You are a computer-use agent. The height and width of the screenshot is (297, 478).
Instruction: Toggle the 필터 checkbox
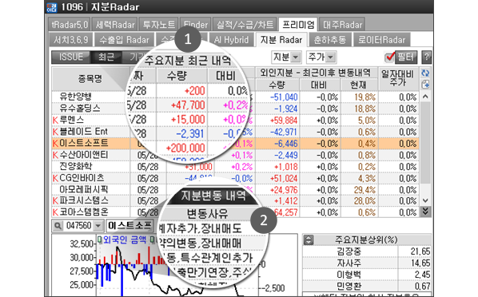[x=389, y=57]
